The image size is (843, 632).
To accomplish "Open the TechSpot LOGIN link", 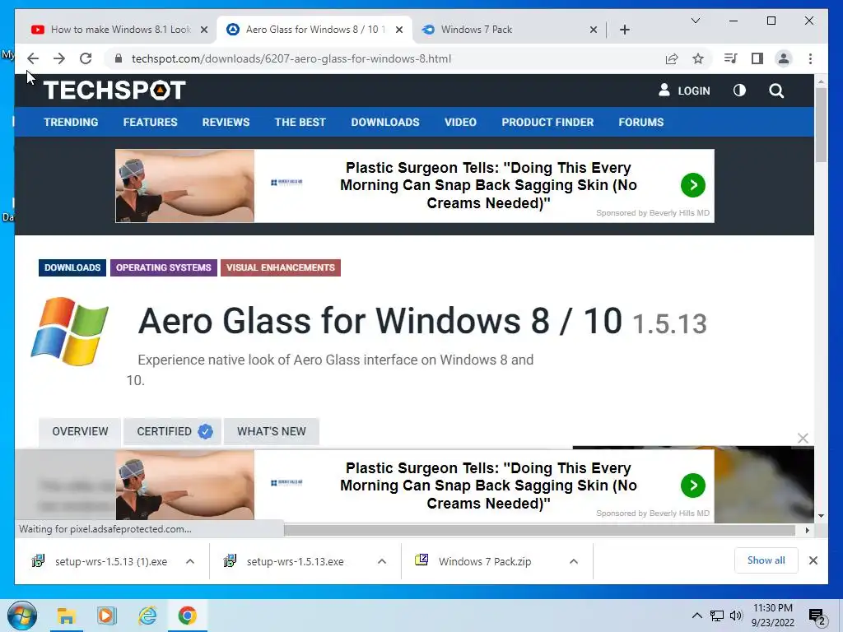I will (684, 91).
